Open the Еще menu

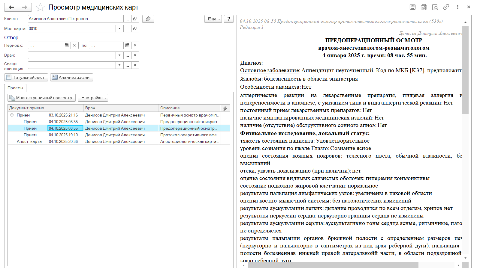pos(213,19)
